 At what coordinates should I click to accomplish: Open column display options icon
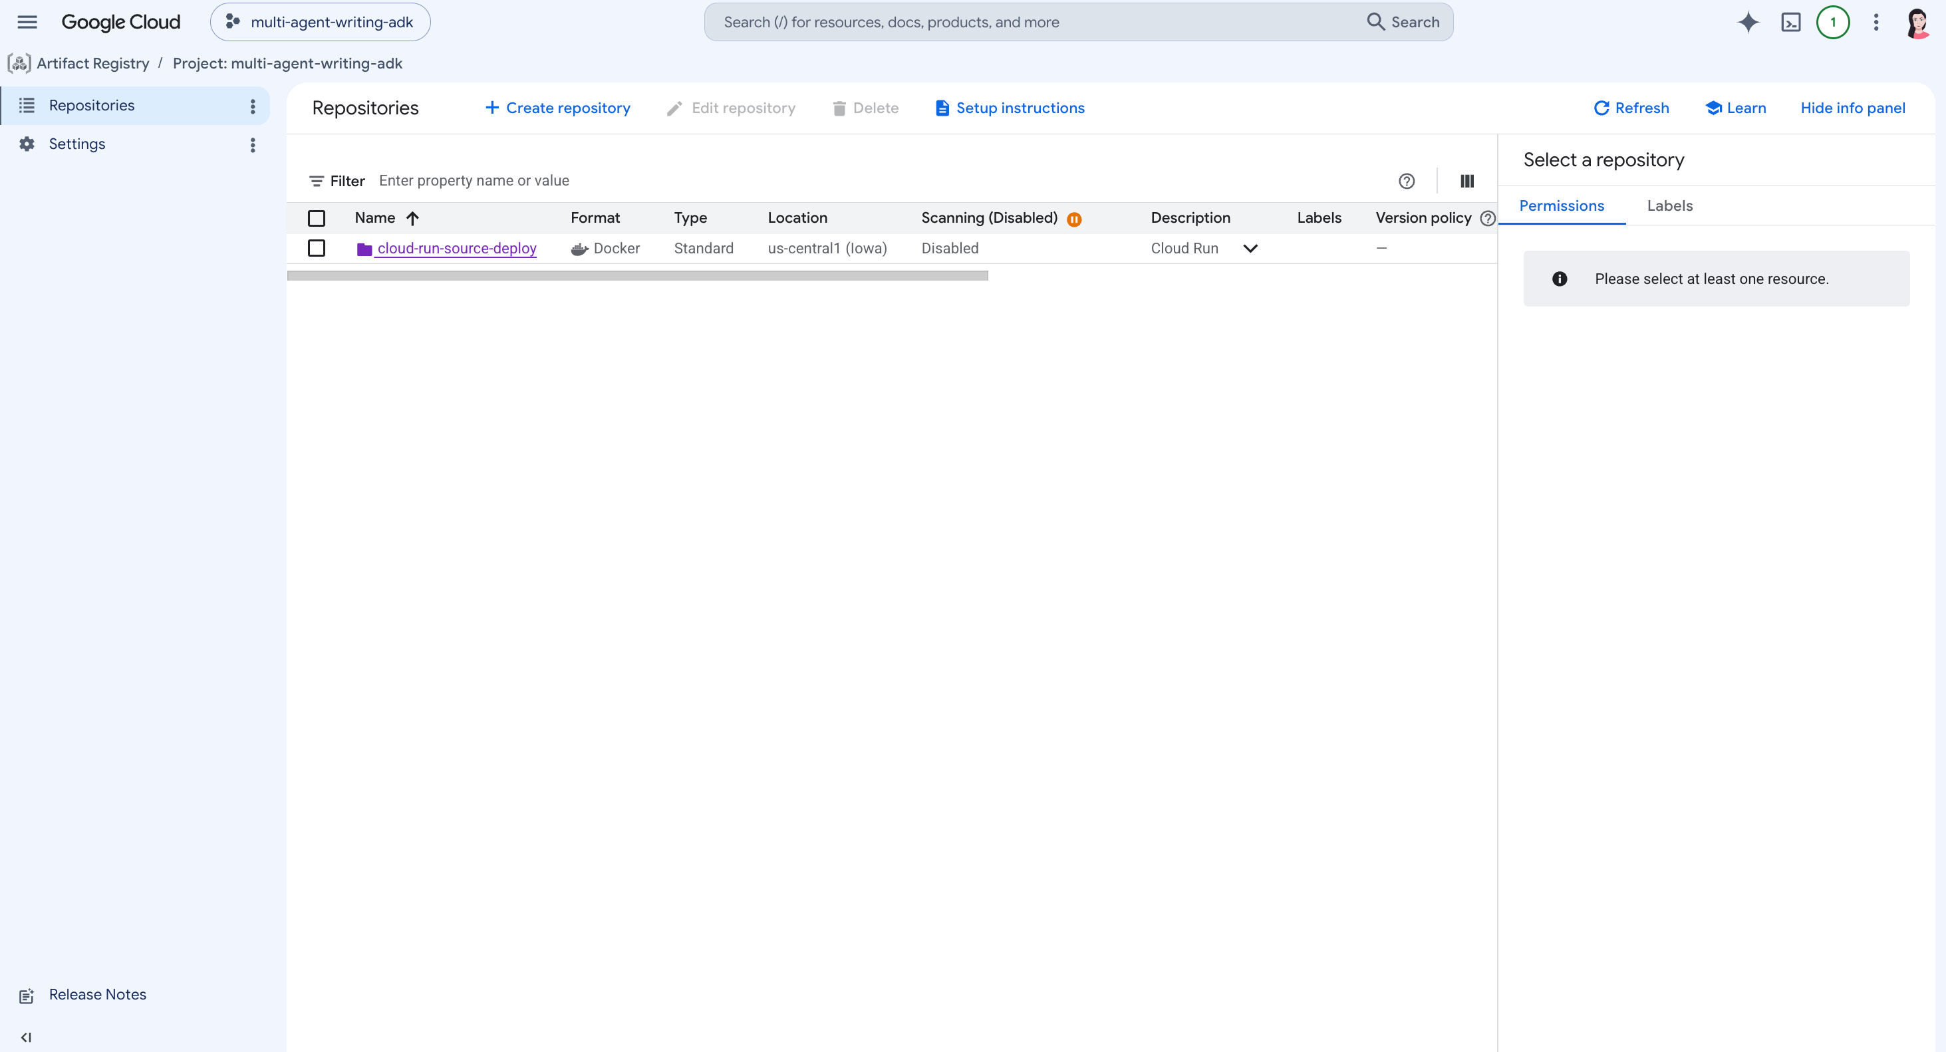[1467, 182]
